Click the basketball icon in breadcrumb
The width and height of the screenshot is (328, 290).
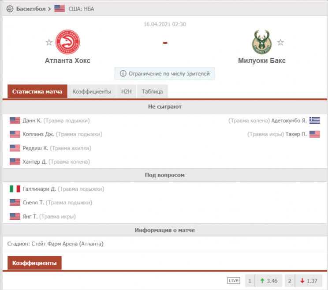click(10, 9)
